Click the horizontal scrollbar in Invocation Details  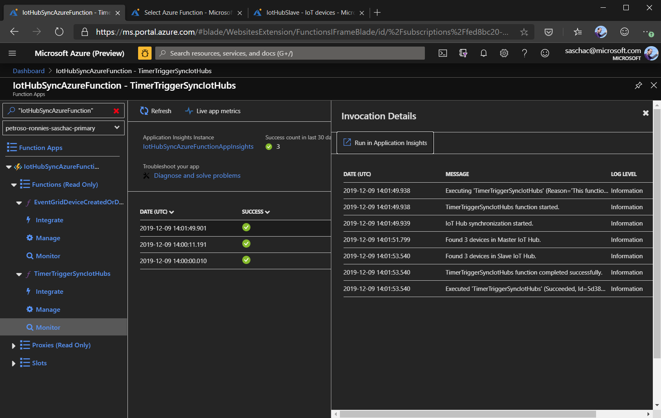468,414
